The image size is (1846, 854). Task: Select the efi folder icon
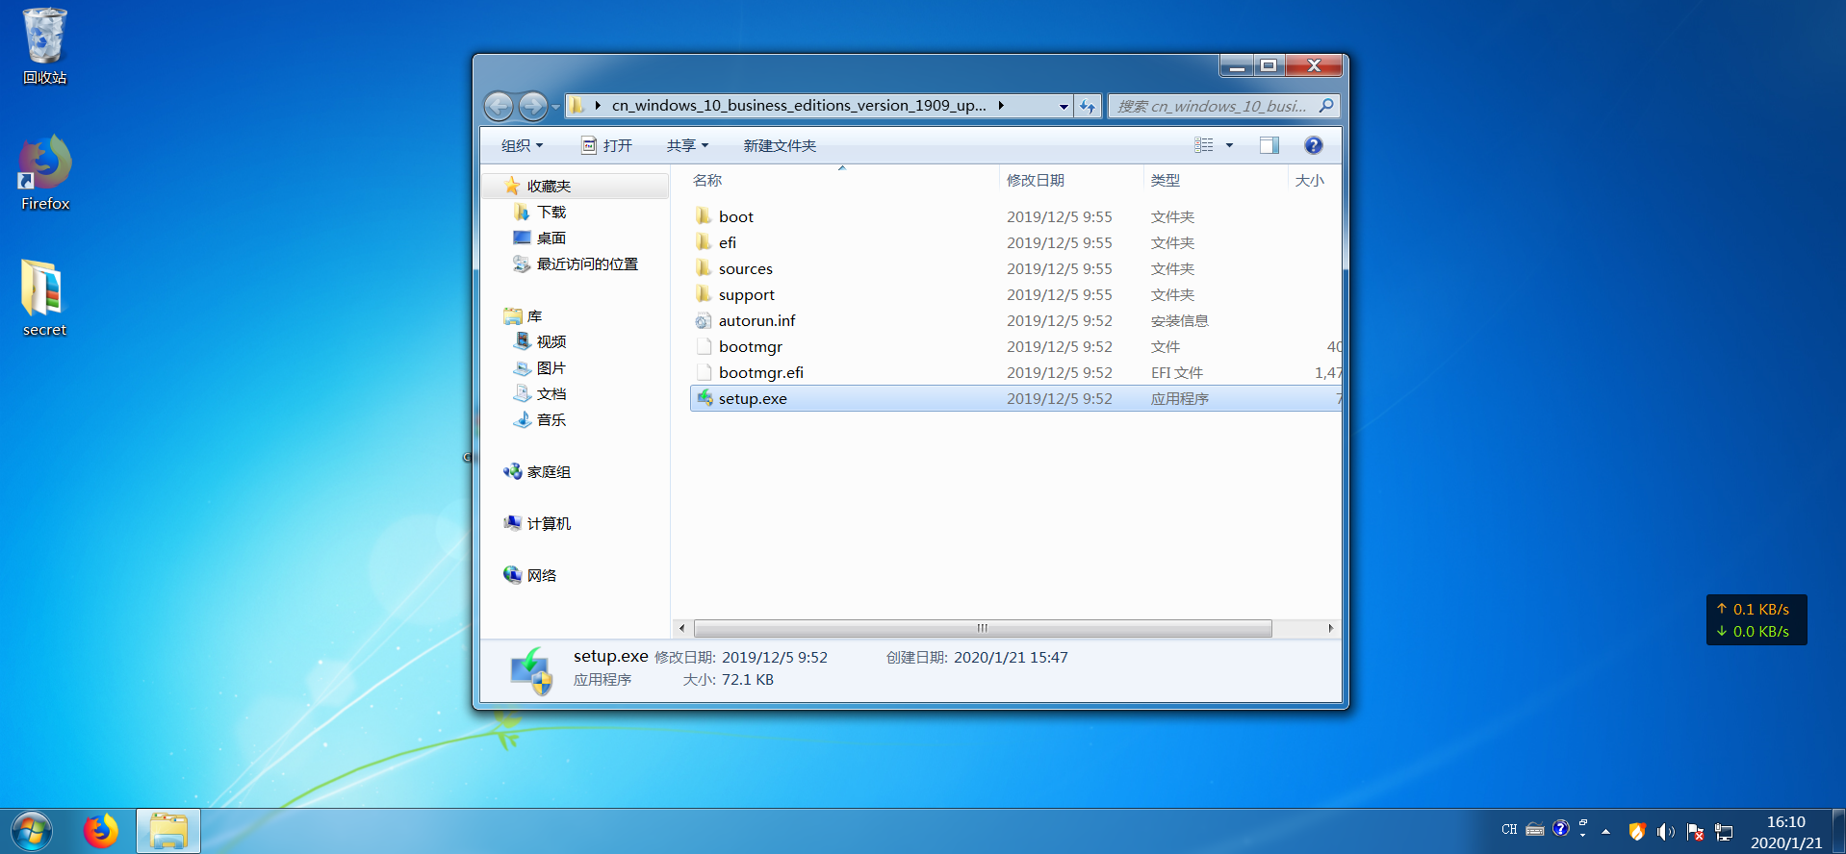(705, 242)
